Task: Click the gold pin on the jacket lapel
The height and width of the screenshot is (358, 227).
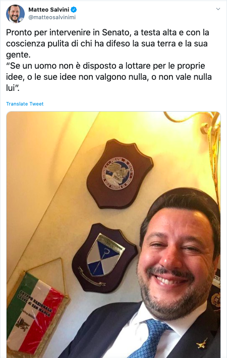Action: coord(202,344)
